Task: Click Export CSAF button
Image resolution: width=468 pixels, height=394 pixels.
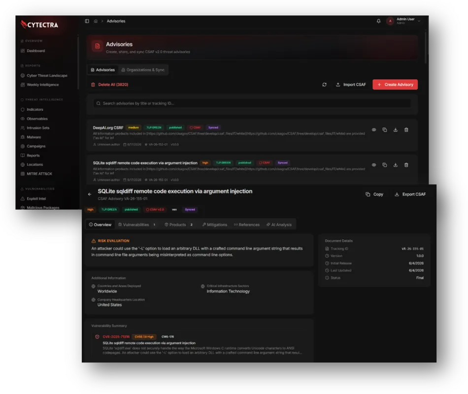Action: 410,195
